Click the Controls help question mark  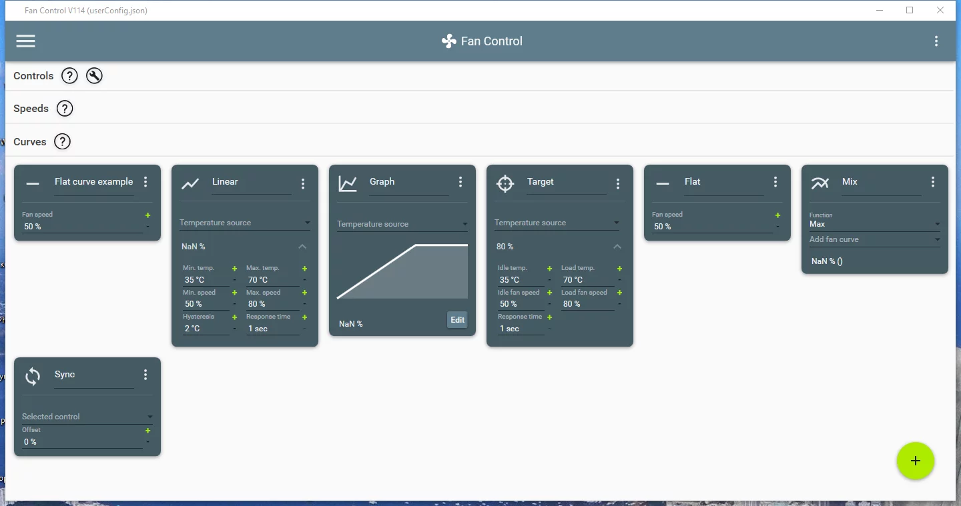(x=69, y=76)
